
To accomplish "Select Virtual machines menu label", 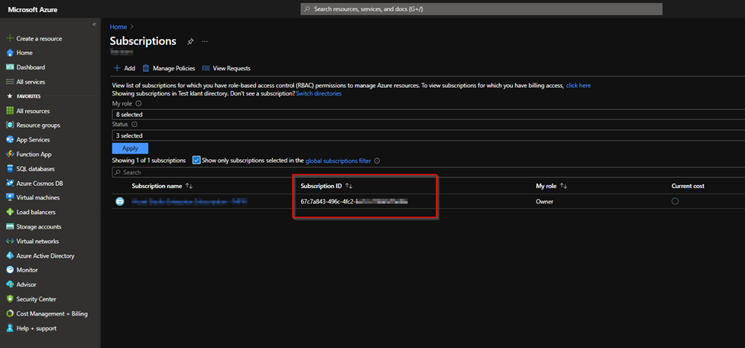I will pyautogui.click(x=38, y=198).
